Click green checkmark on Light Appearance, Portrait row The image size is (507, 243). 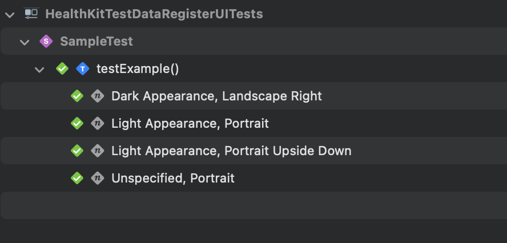click(77, 123)
